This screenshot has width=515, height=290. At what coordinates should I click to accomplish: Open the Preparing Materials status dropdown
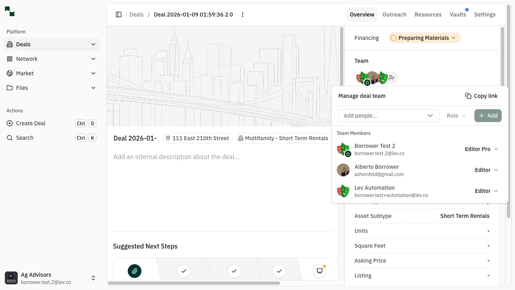(x=424, y=38)
